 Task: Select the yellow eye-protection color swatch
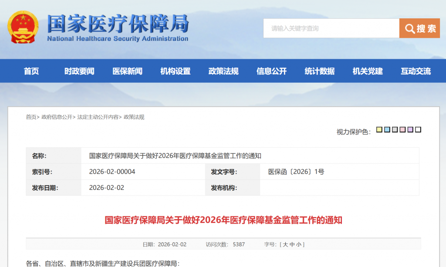click(379, 130)
